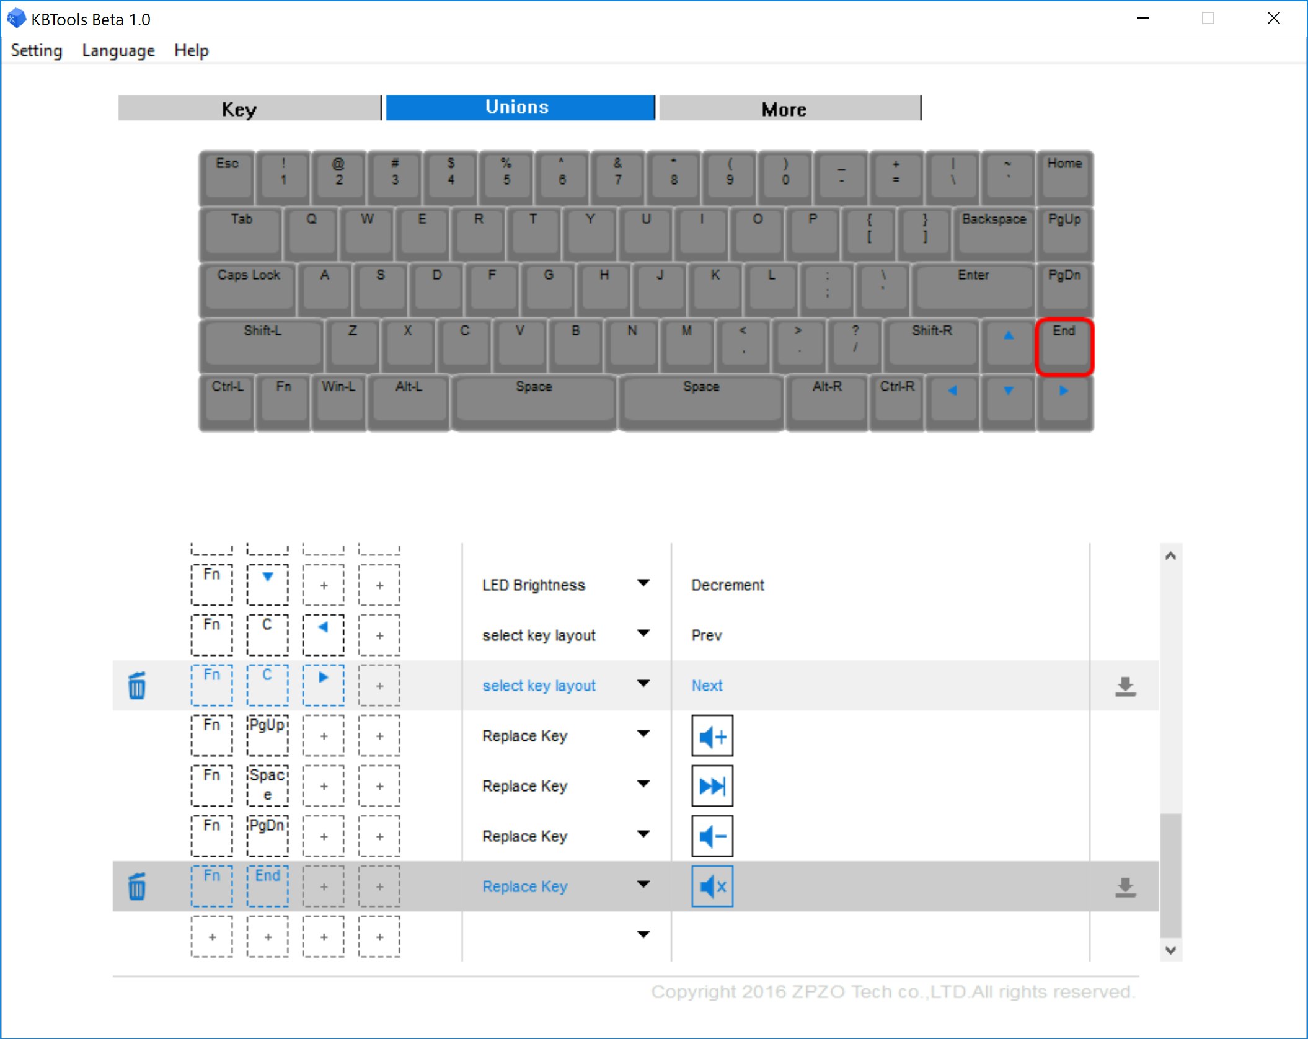Viewport: 1308px width, 1039px height.
Task: Click download icon on Next row
Action: (x=1125, y=686)
